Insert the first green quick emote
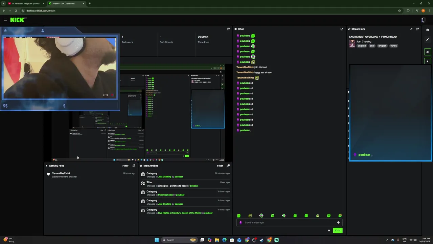The height and width of the screenshot is (244, 433). tap(239, 216)
